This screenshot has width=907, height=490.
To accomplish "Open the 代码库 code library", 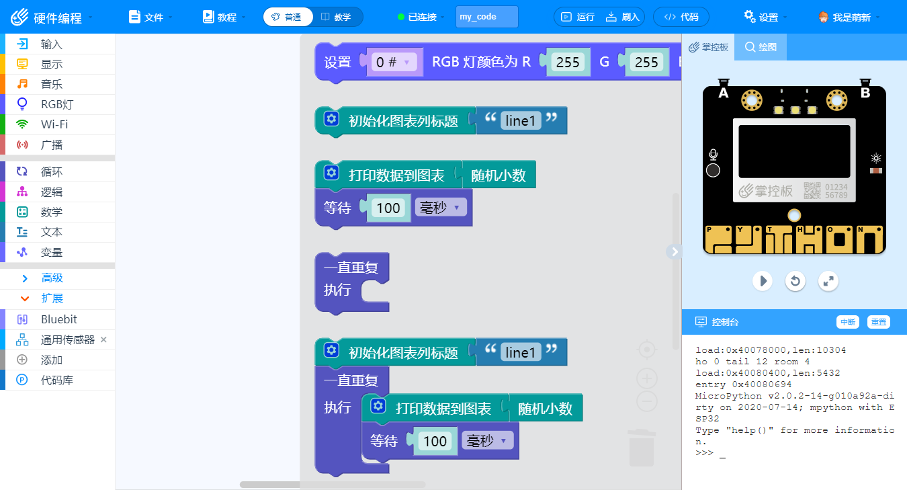I will (57, 380).
